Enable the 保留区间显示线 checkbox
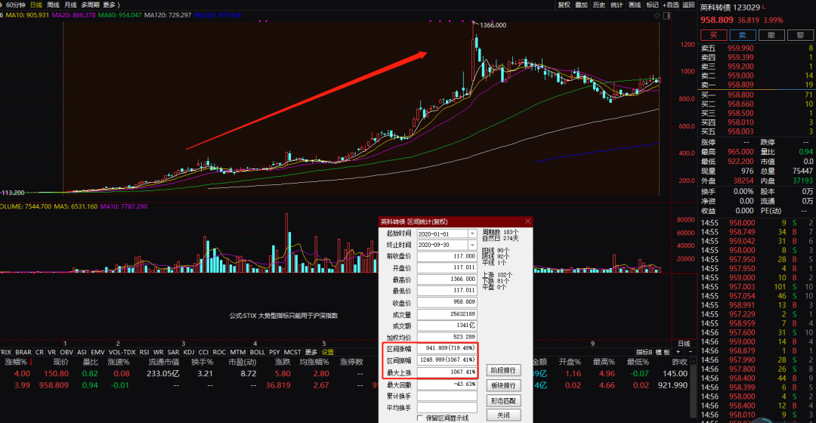Image resolution: width=816 pixels, height=423 pixels. [420, 418]
